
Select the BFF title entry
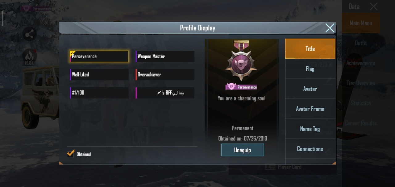(x=165, y=93)
